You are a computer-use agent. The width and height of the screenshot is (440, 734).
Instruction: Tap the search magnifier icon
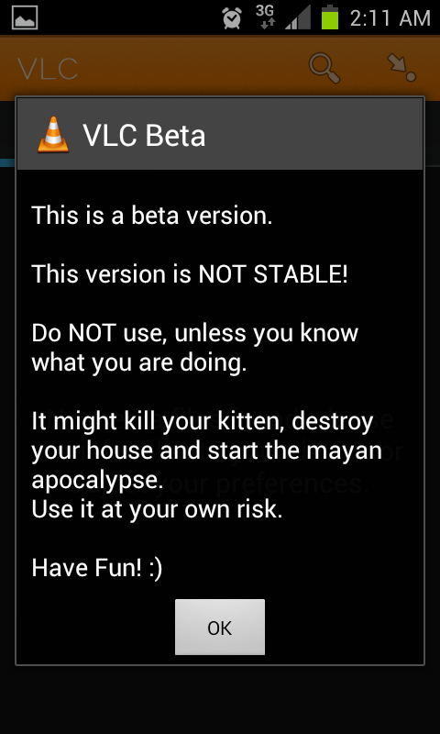(324, 69)
